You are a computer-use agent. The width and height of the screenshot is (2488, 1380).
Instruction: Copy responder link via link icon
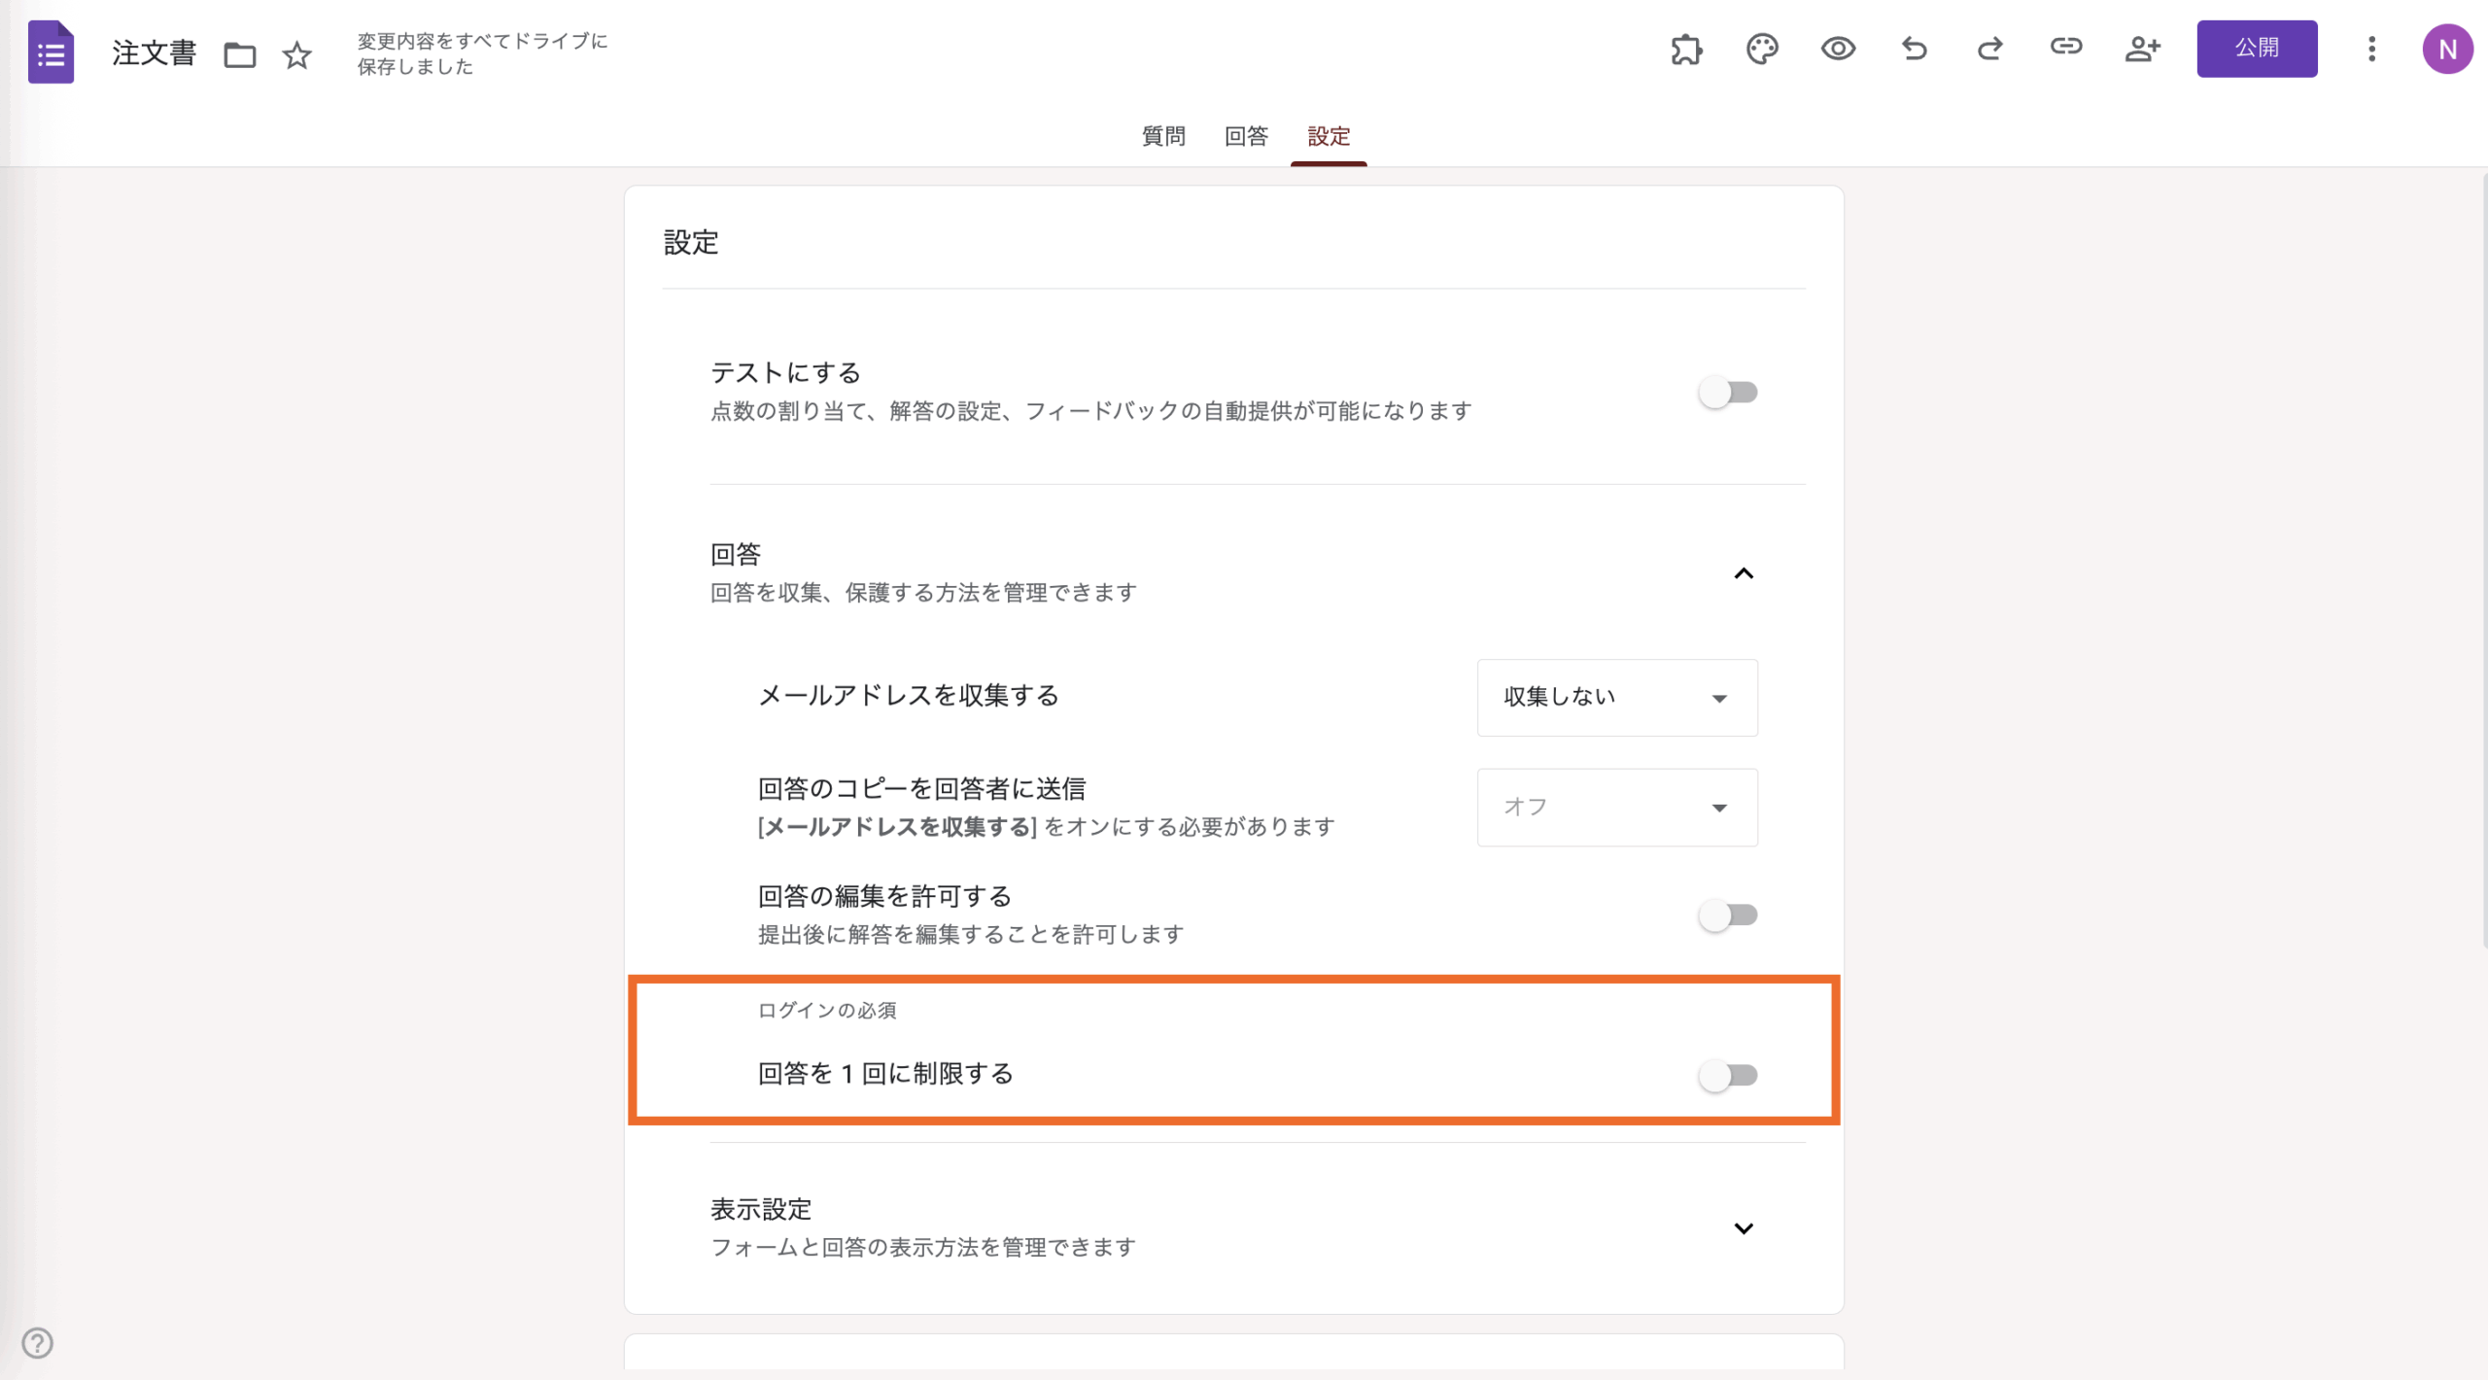click(2065, 47)
